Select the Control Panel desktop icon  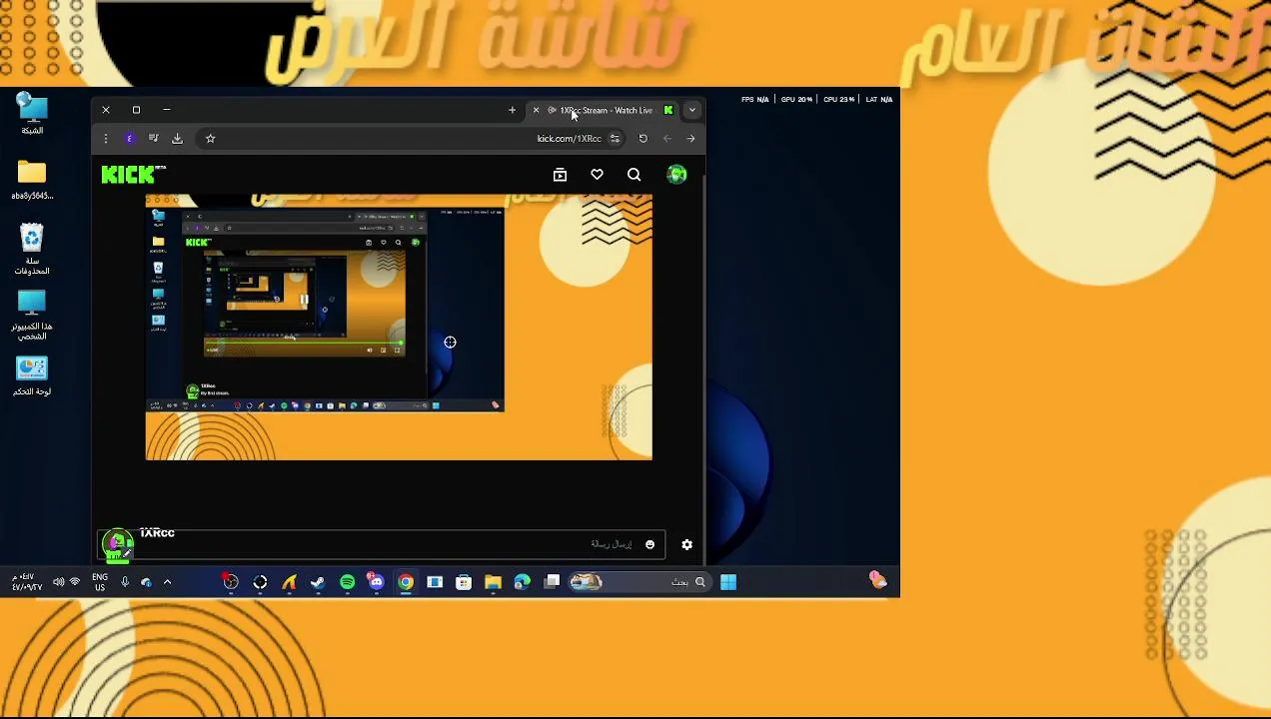pos(32,376)
